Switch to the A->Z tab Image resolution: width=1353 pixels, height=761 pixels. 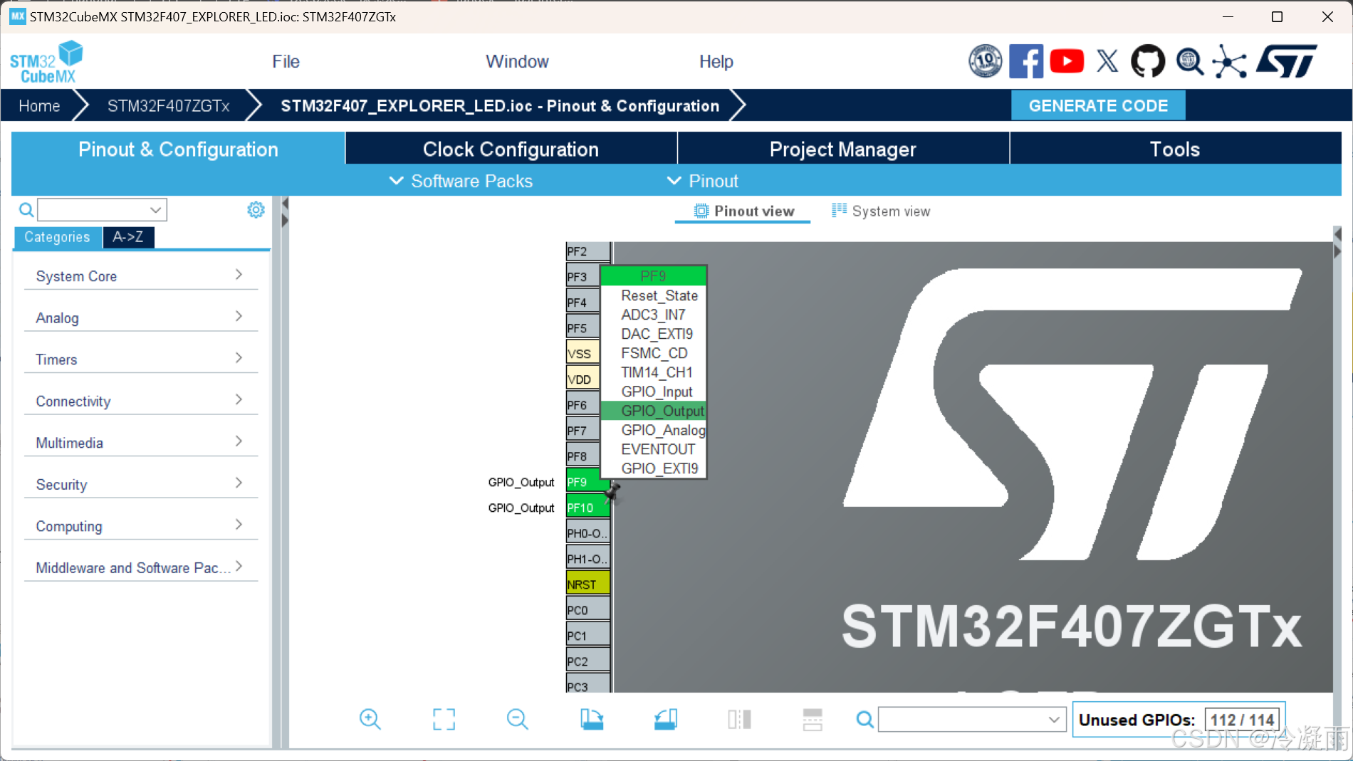[x=128, y=237]
